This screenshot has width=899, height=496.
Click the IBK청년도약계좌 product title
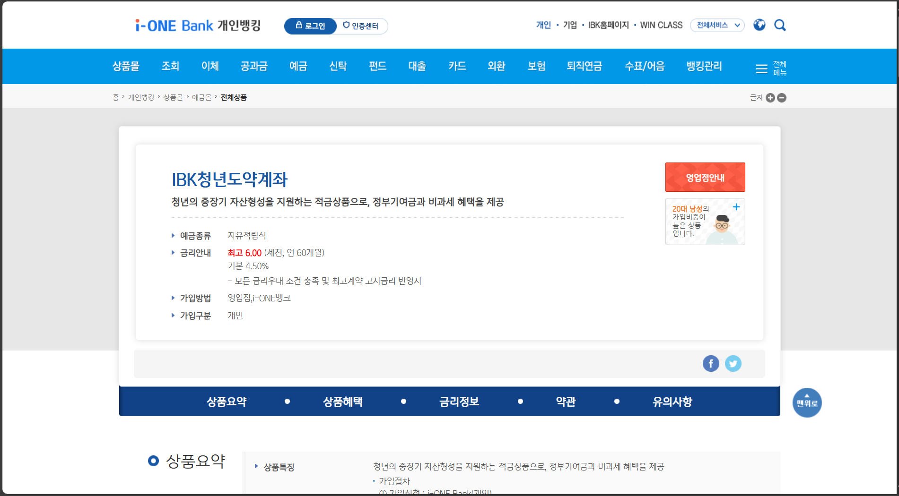tap(229, 179)
